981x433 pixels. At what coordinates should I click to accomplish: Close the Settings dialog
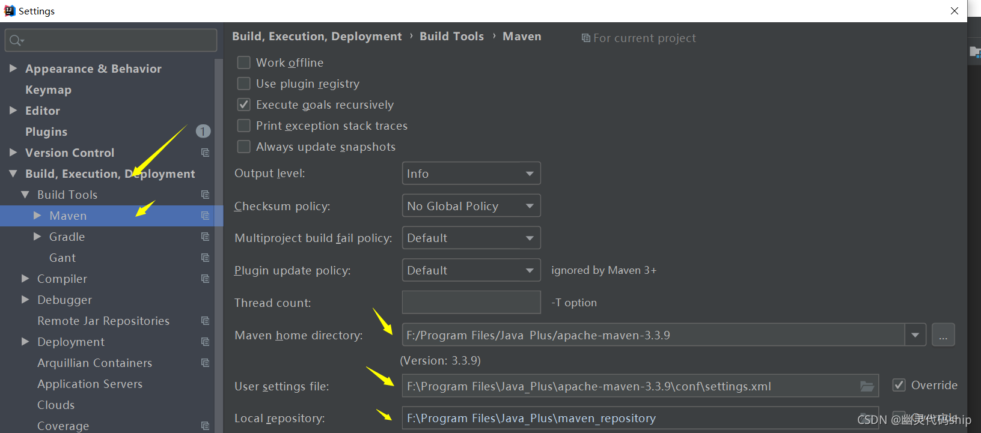[955, 11]
